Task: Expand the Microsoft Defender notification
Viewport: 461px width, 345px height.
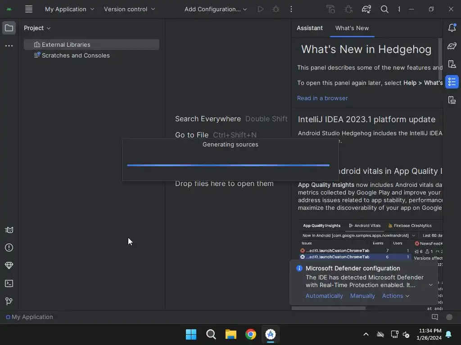Action: (430, 285)
